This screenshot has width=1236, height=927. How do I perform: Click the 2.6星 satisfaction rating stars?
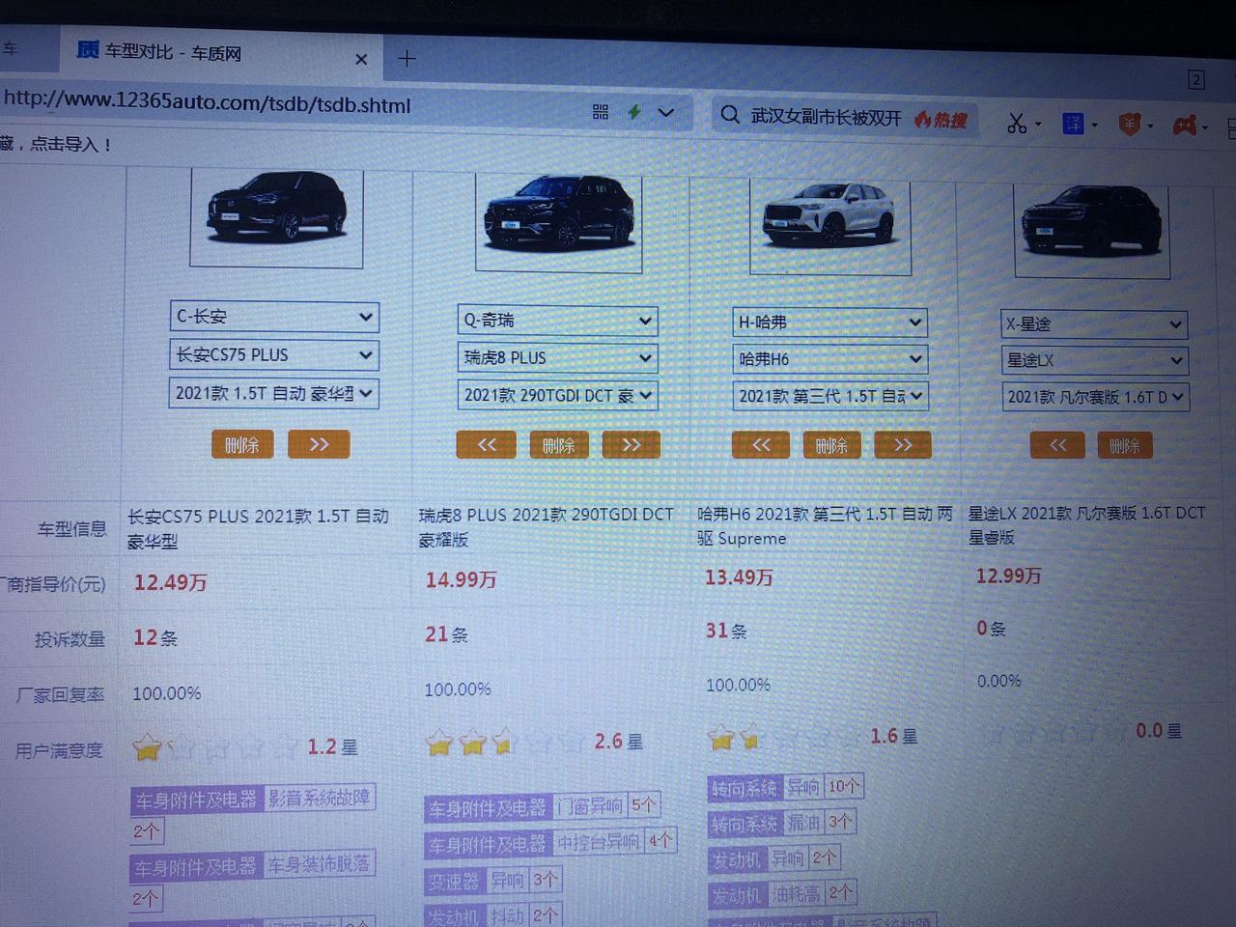[505, 743]
